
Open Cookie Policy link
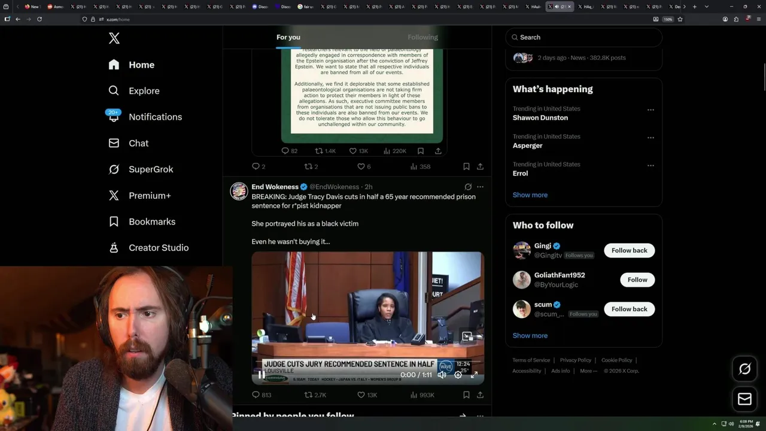(616, 360)
